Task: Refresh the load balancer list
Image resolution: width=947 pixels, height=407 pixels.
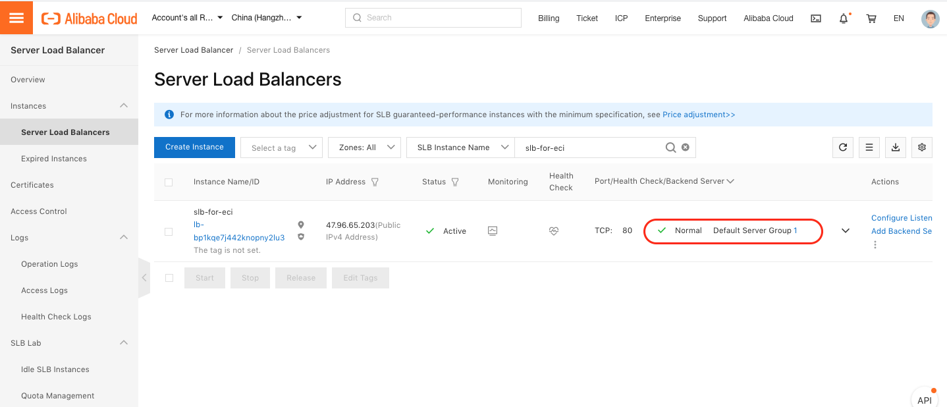Action: point(843,148)
